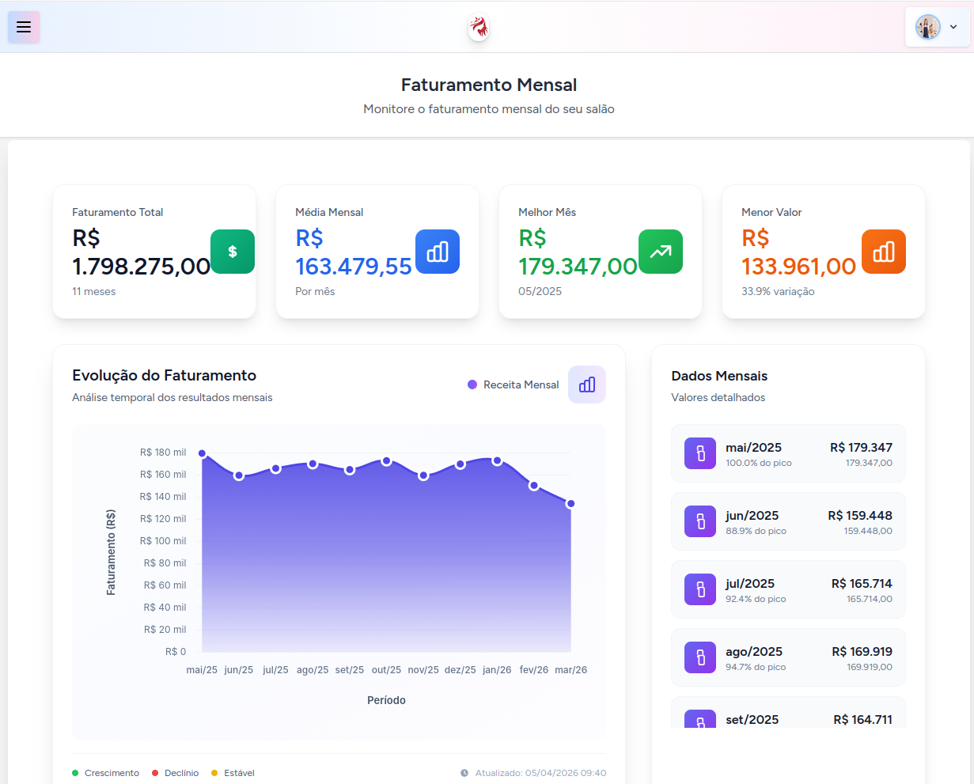Click the Evolução do Faturamento heading

pos(165,375)
